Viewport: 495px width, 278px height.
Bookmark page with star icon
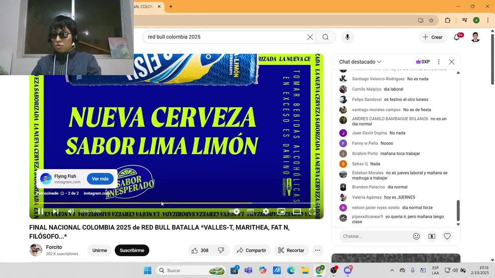pos(431,20)
